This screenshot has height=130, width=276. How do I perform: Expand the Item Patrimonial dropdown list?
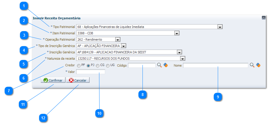177,33
